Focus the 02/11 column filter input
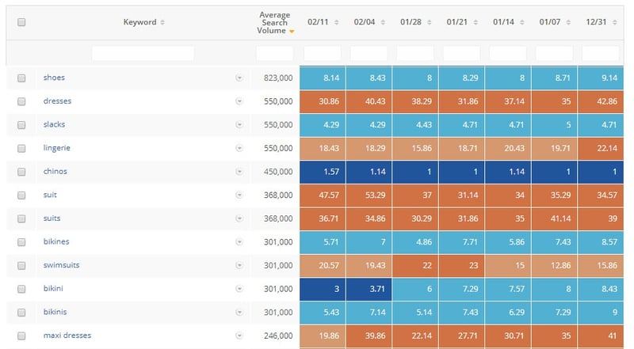The image size is (634, 349). (323, 53)
